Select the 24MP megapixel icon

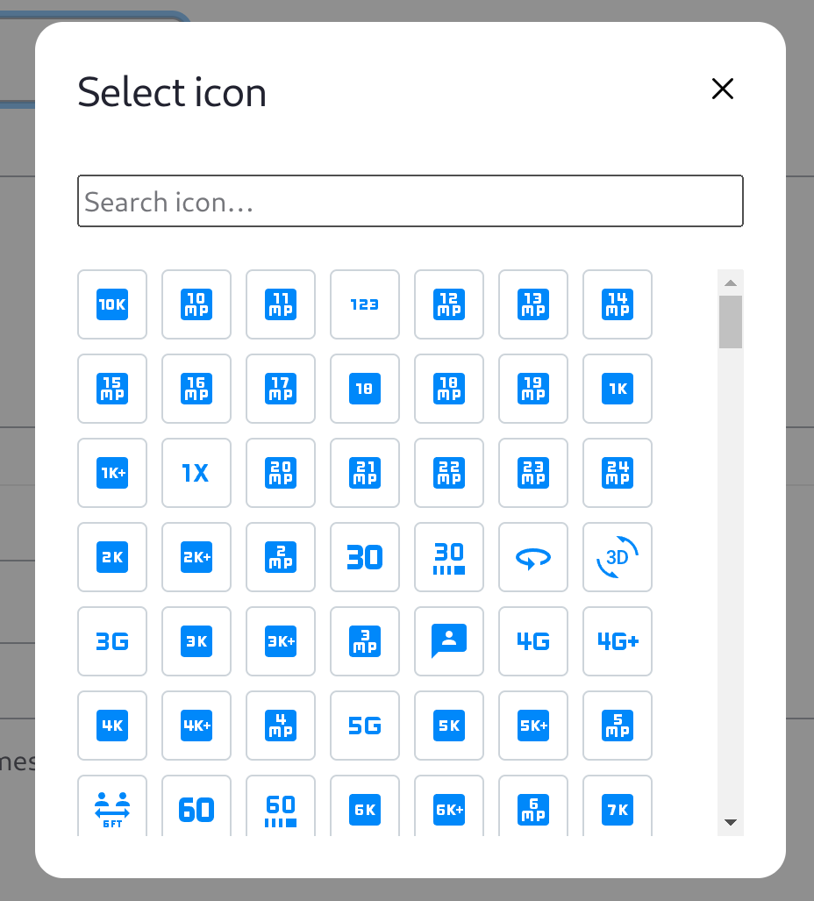(x=617, y=473)
